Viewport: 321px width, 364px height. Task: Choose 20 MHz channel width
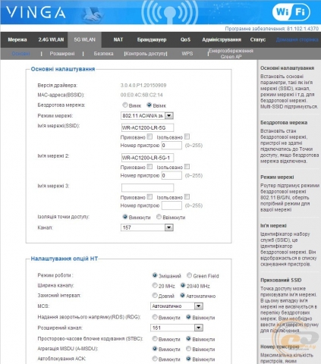coord(155,286)
